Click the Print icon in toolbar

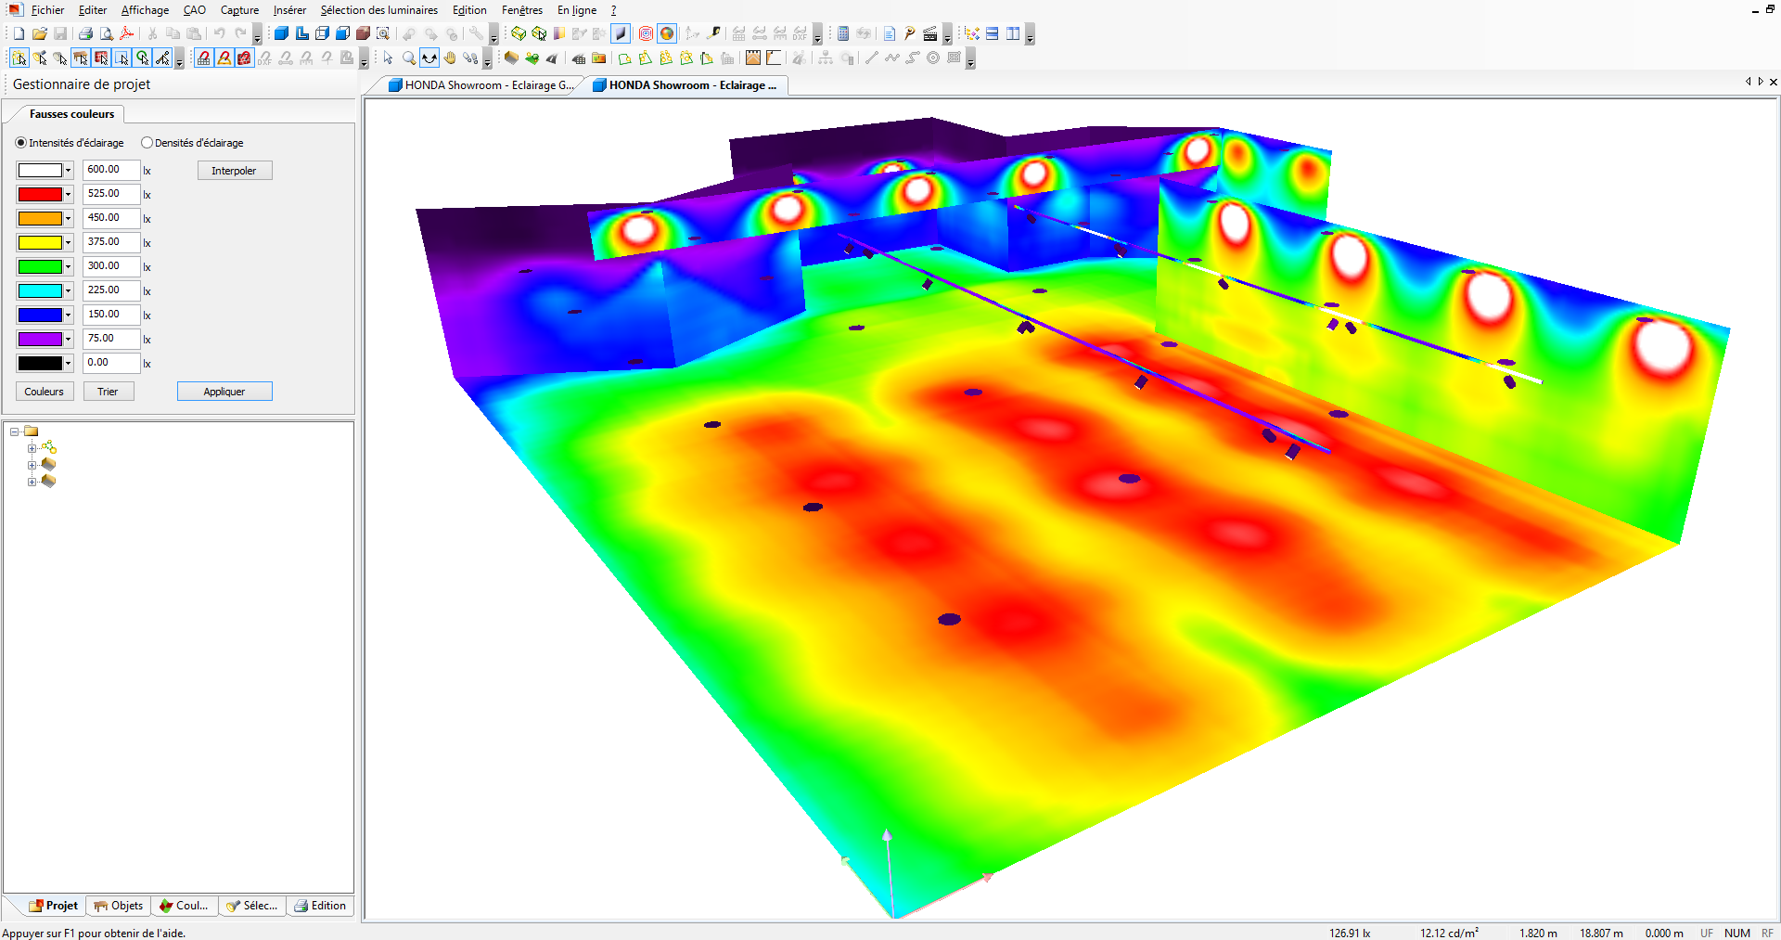tap(85, 33)
